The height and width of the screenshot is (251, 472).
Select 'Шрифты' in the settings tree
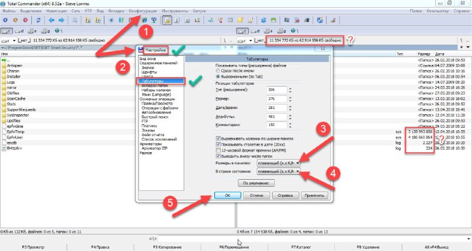pos(149,72)
